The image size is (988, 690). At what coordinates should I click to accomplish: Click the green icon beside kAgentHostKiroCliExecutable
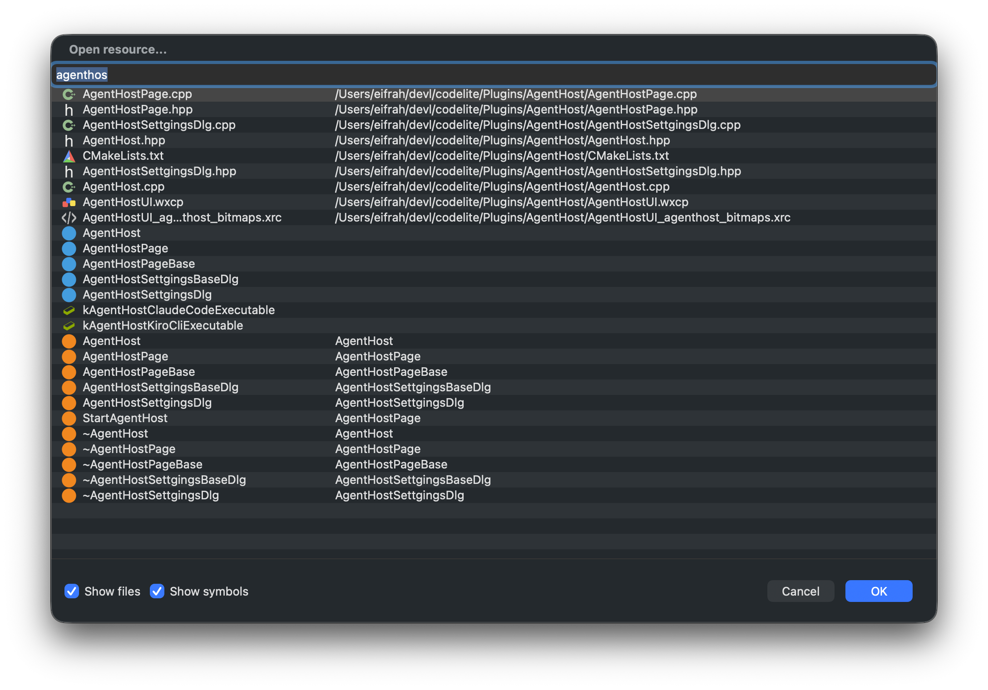[x=69, y=326]
